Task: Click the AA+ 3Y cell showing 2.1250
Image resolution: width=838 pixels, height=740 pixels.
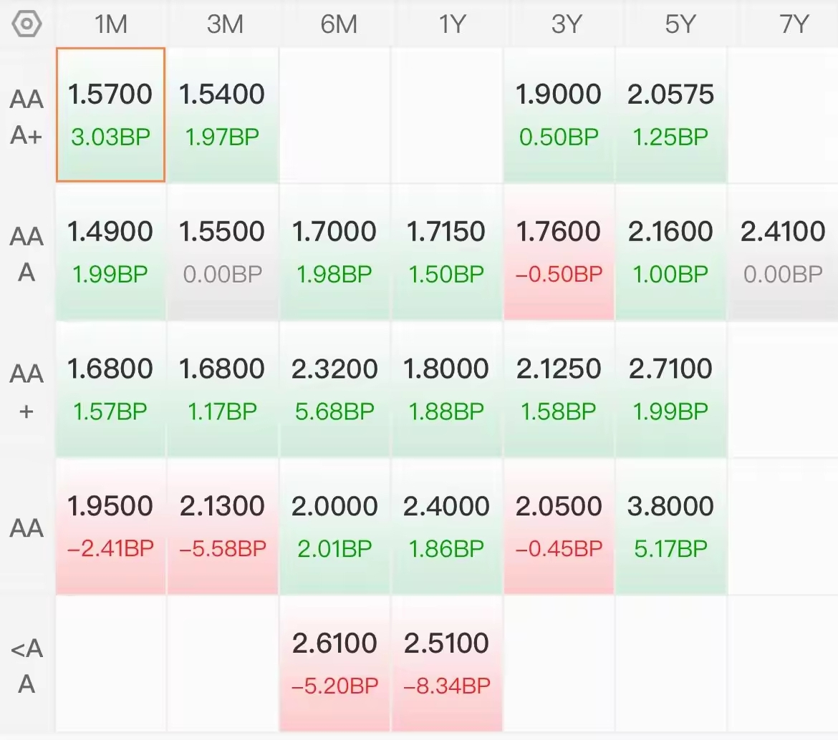Action: (x=559, y=389)
